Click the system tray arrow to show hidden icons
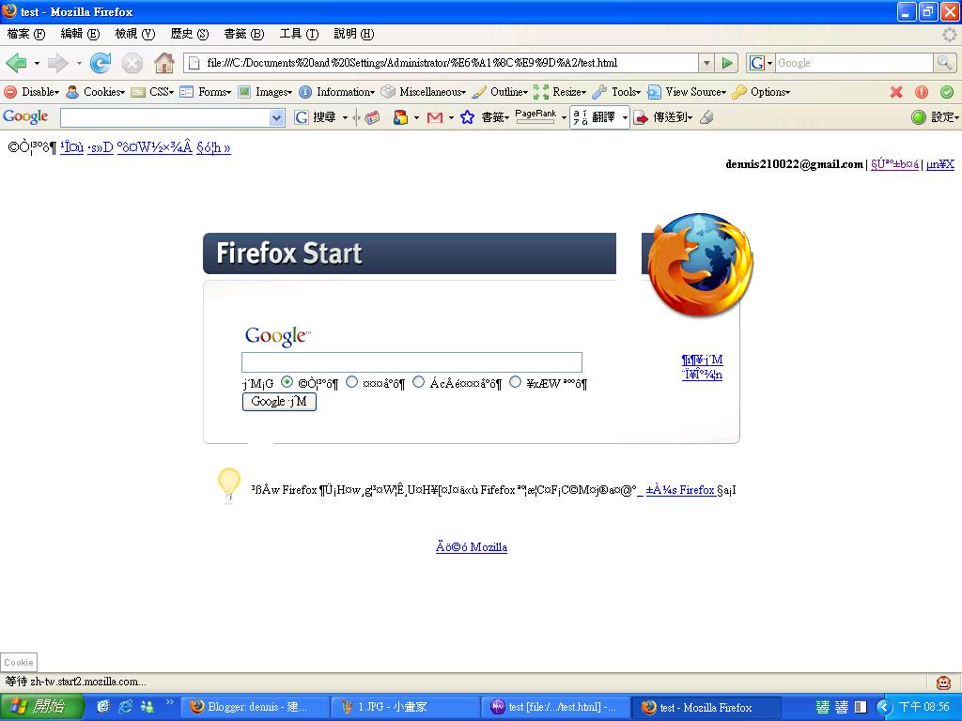962x721 pixels. pos(883,707)
